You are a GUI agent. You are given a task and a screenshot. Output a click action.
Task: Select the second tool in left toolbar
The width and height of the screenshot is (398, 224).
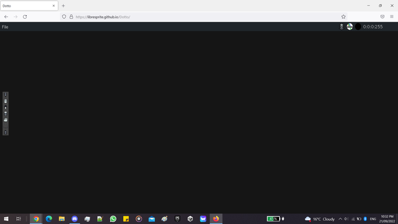pyautogui.click(x=6, y=101)
